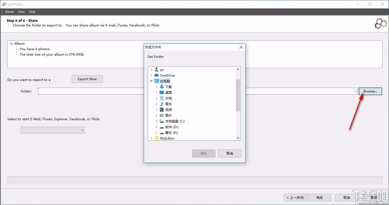Click the wizard's 取消 button at the bottom

347,198
